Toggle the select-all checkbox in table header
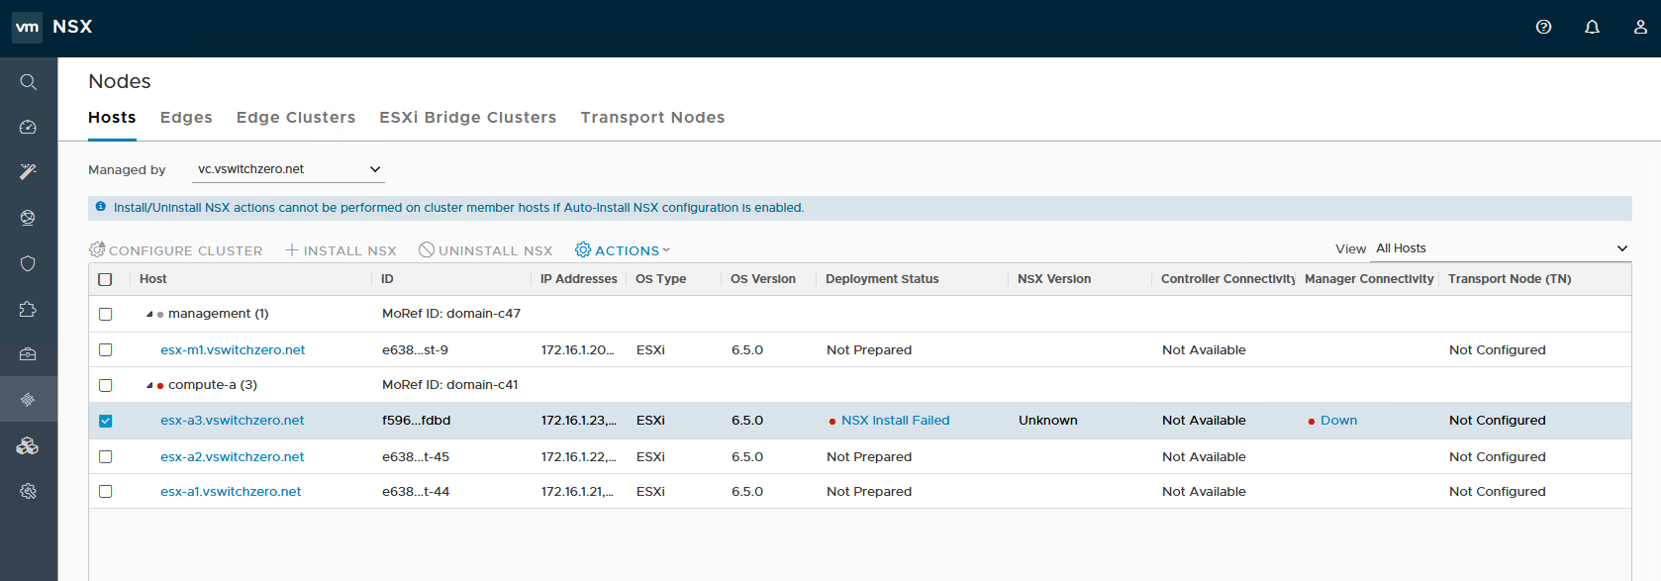 click(106, 279)
